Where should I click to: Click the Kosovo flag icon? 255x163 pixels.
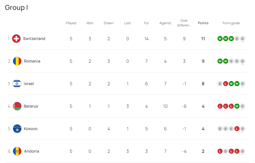[x=17, y=129]
